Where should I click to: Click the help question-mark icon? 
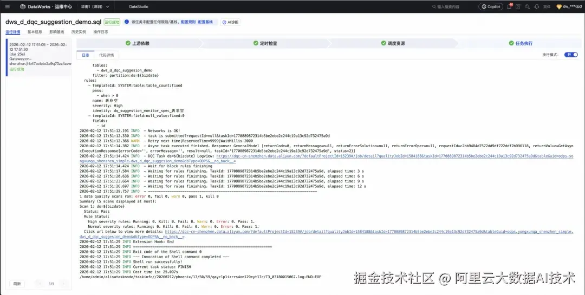[x=518, y=6]
